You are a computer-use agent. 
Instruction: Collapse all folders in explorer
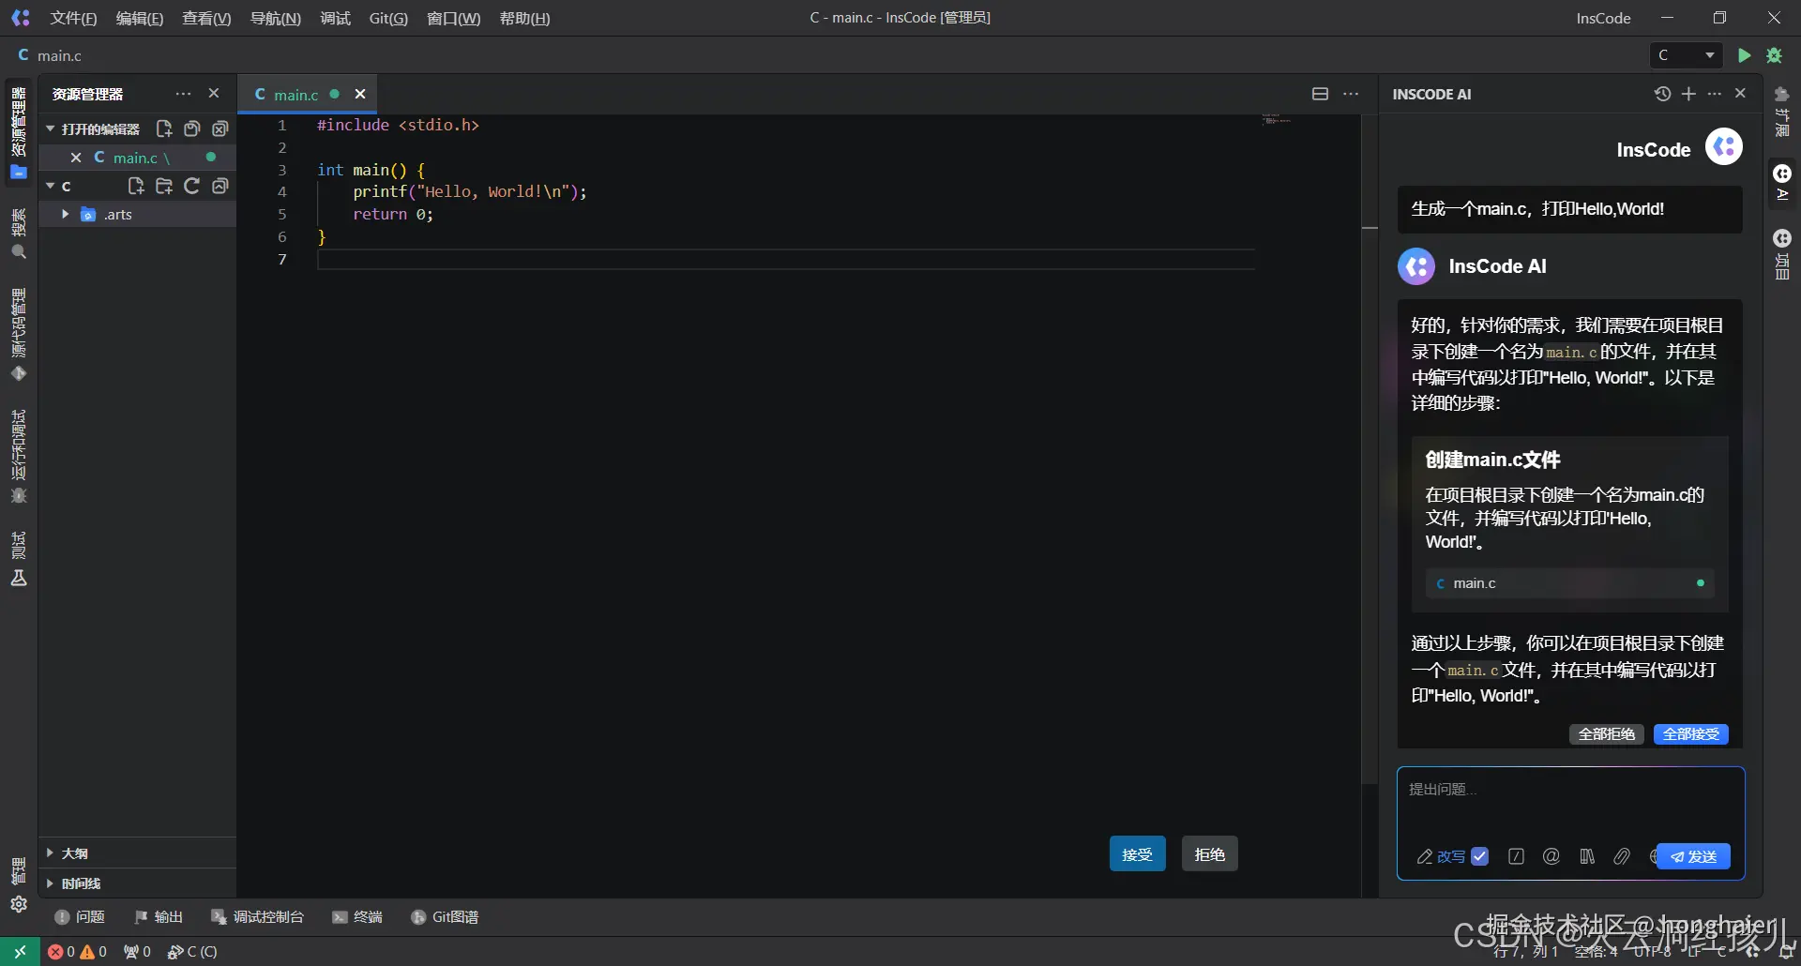coord(220,186)
